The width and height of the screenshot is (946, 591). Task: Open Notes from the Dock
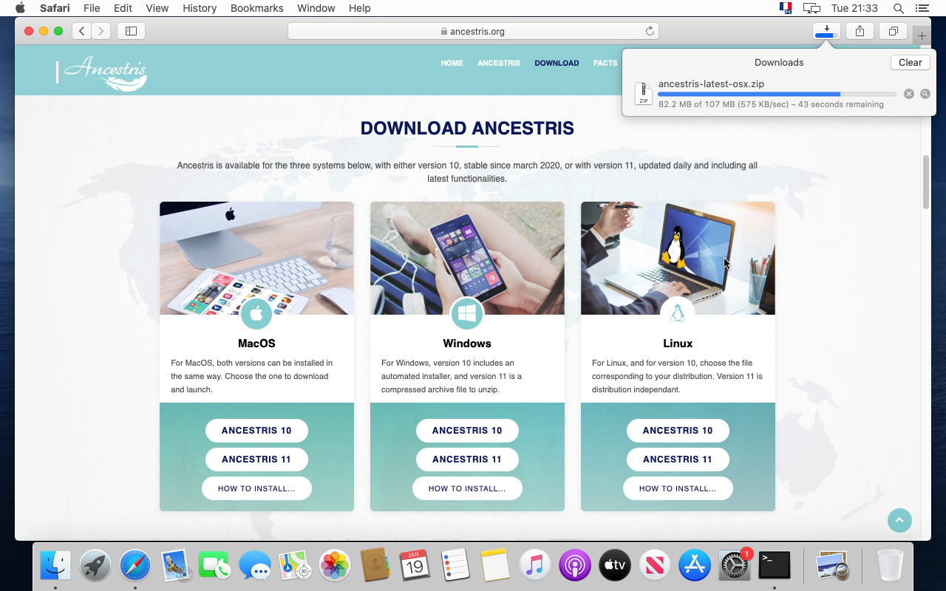click(x=494, y=566)
